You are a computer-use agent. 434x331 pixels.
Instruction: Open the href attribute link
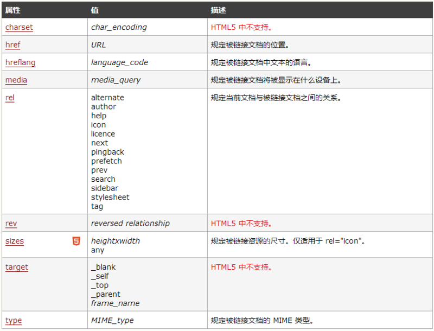click(12, 45)
